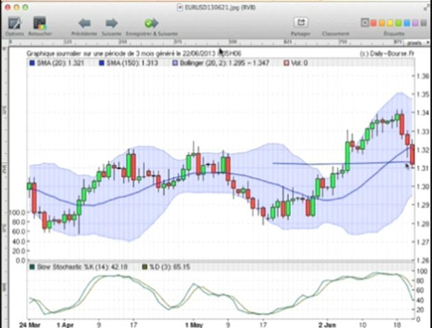
Task: Click the Slow Stochastic %K (14) legend
Action: click(x=78, y=267)
